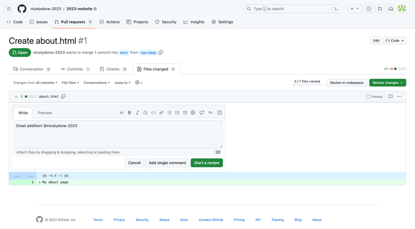Open the about.html file options ellipsis
This screenshot has width=415, height=229.
pos(399,96)
